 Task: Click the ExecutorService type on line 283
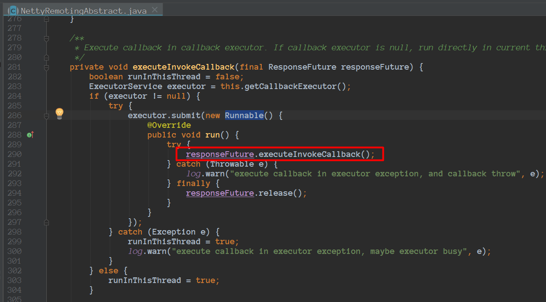pos(126,86)
